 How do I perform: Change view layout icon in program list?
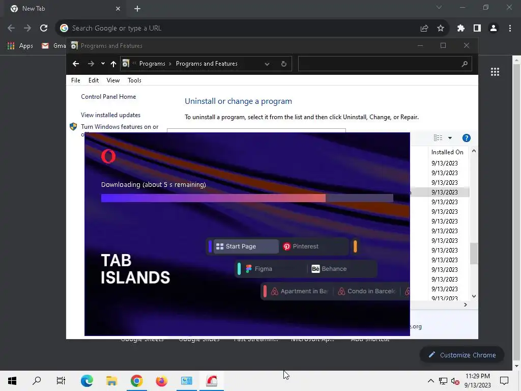(438, 137)
